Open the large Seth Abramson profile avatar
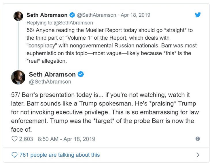The image size is (212, 167). (18, 77)
